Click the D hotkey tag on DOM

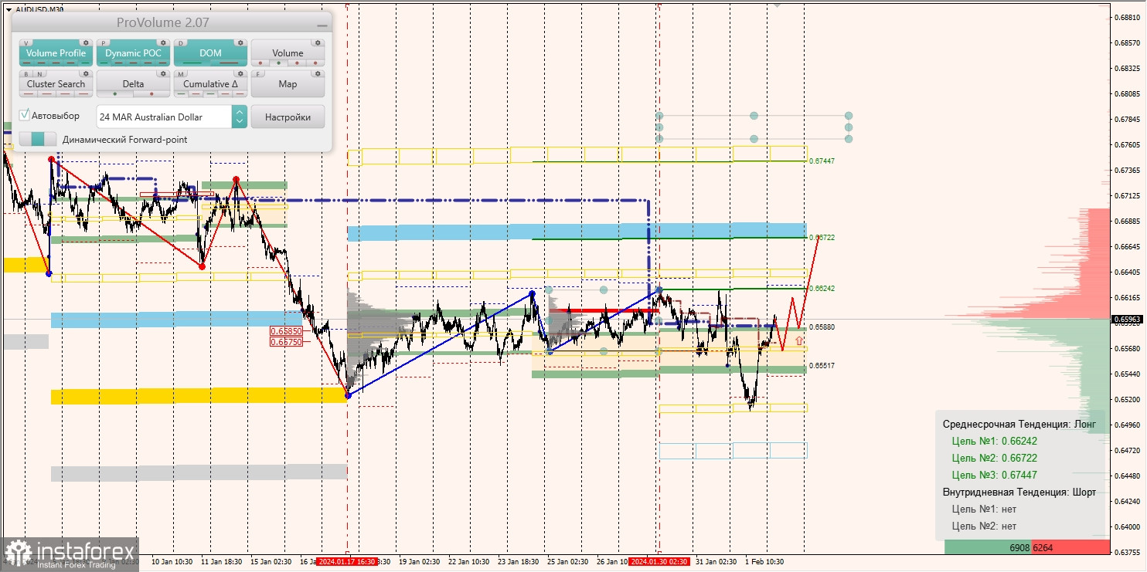(182, 43)
